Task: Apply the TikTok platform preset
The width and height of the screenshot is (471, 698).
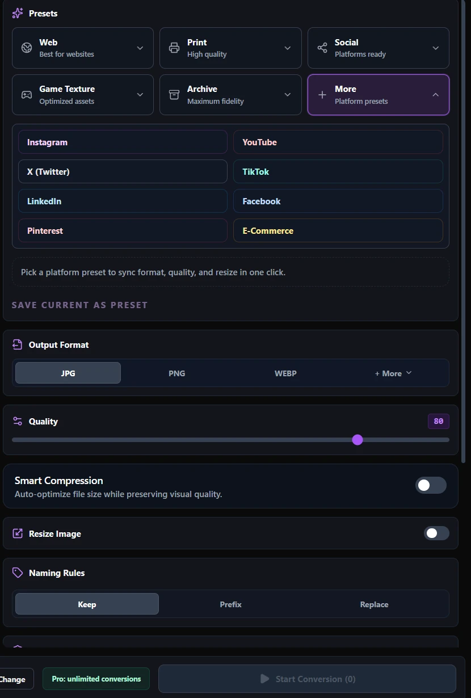Action: pos(338,171)
